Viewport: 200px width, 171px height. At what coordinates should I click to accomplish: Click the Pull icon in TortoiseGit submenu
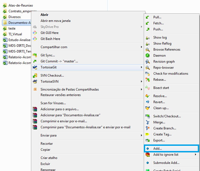pyautogui.click(x=148, y=17)
